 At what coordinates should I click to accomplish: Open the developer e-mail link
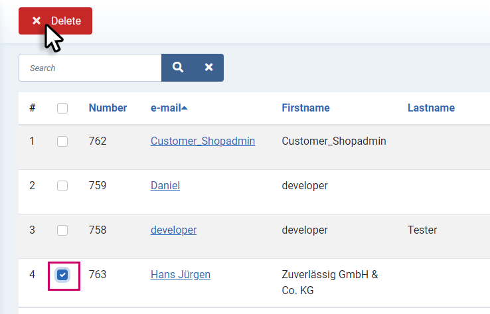click(x=174, y=230)
